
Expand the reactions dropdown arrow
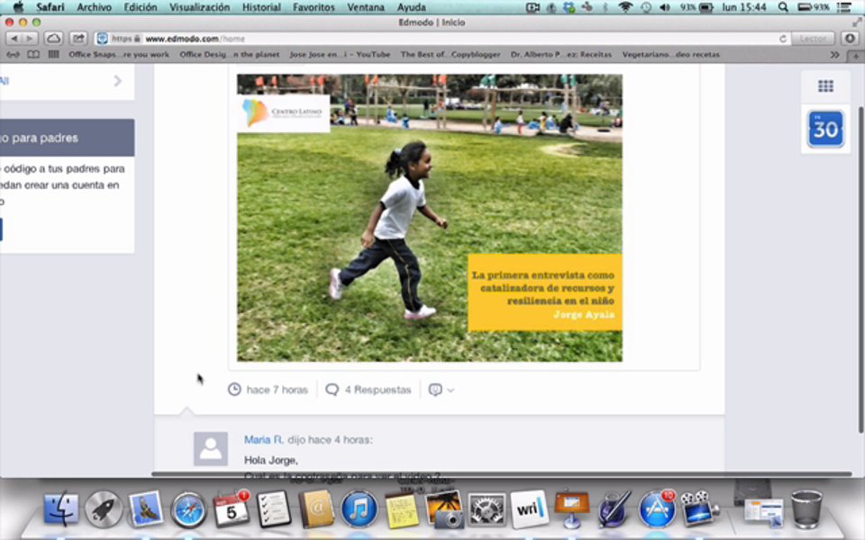[451, 390]
